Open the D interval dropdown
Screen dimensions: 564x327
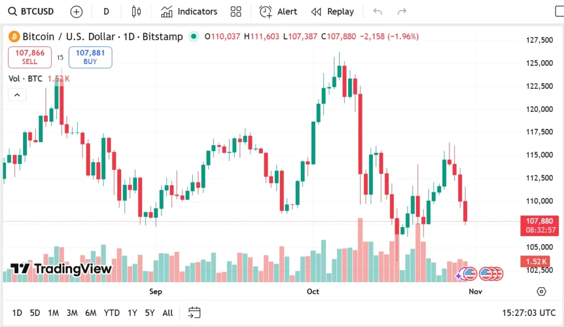tap(106, 12)
